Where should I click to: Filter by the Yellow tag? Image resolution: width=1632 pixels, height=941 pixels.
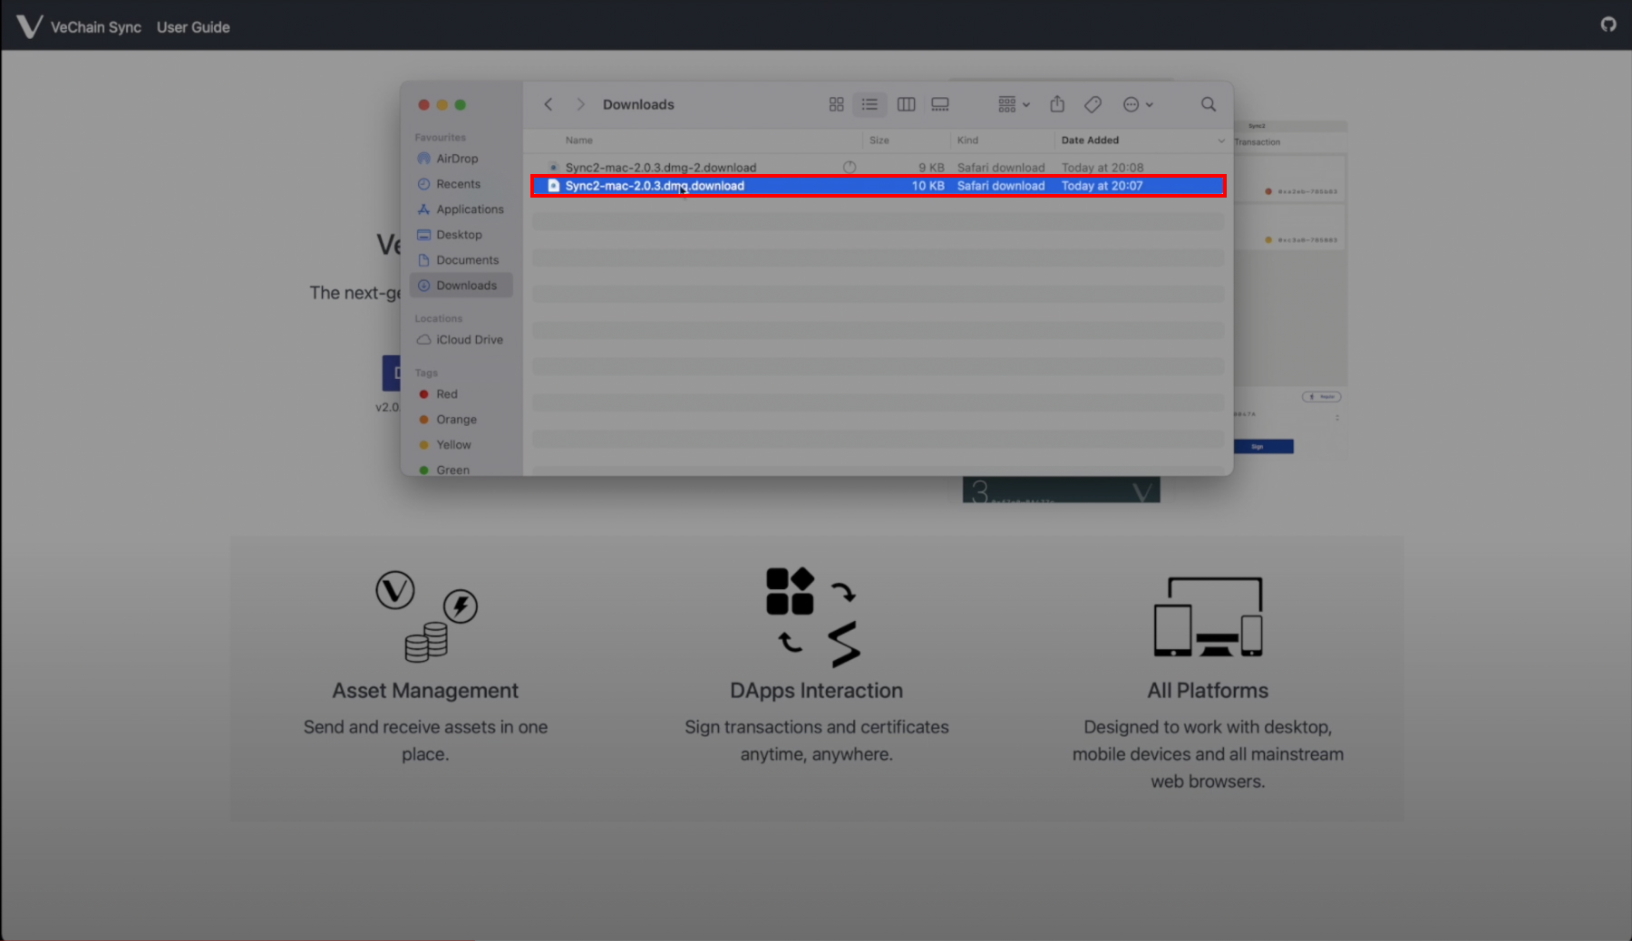(453, 445)
